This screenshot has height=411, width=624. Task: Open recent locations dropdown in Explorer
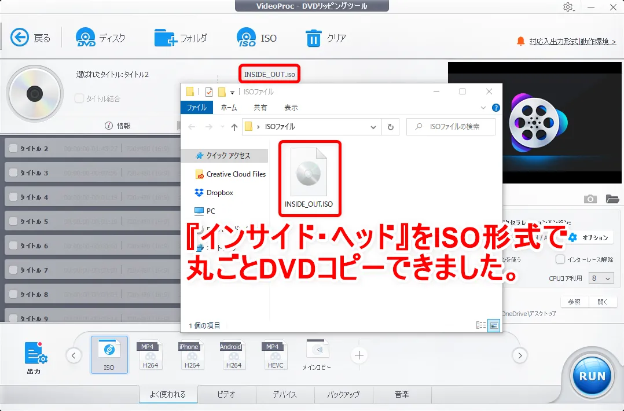click(x=222, y=127)
